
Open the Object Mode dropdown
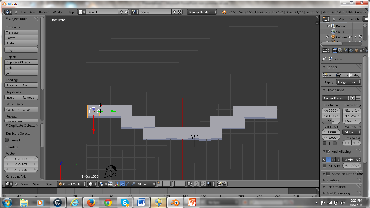[71, 184]
